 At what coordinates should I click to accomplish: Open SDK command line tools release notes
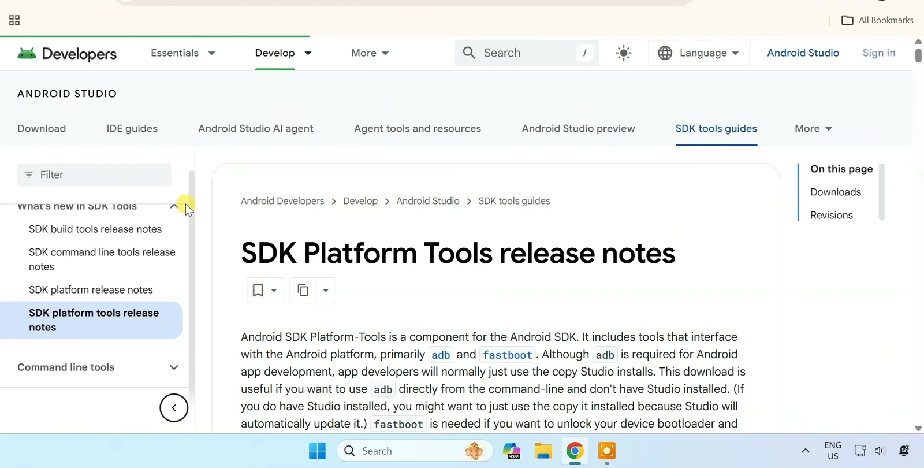click(x=102, y=259)
